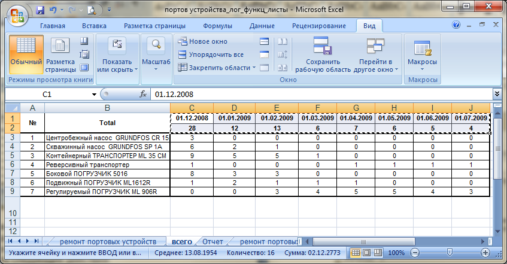Open the Office button menu
This screenshot has height=264, width=507.
(17, 16)
